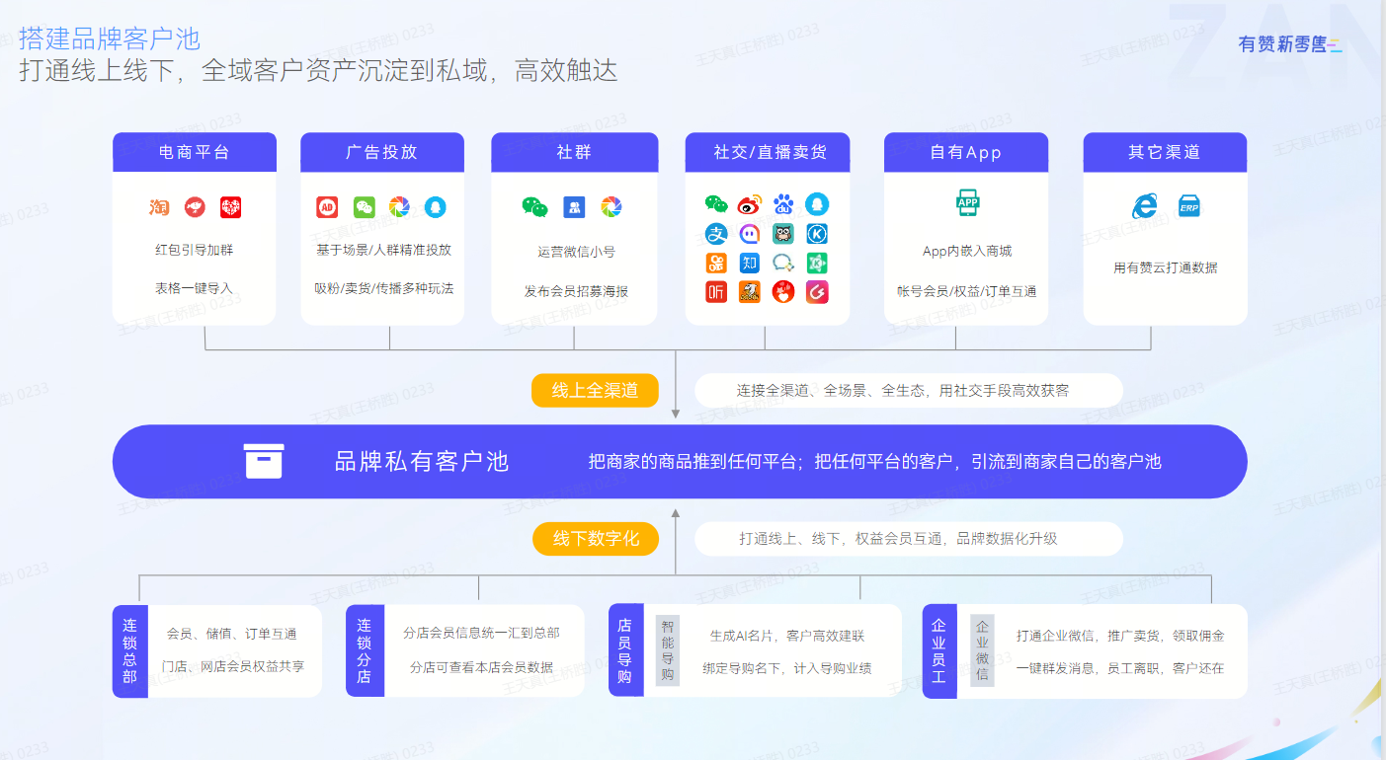
Task: Click the owl icon in social card
Action: (783, 234)
